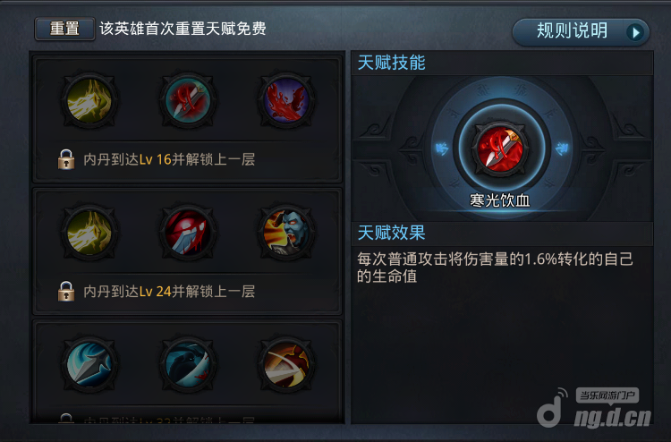
Task: Select the dark crescent slash talent icon
Action: (188, 364)
